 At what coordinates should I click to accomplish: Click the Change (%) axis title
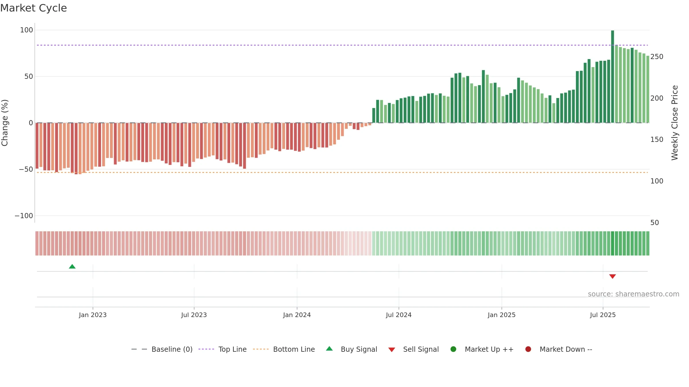[x=5, y=123]
